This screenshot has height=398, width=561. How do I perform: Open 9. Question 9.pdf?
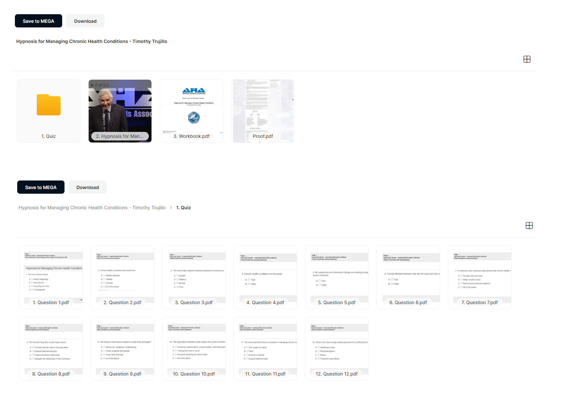pos(122,349)
